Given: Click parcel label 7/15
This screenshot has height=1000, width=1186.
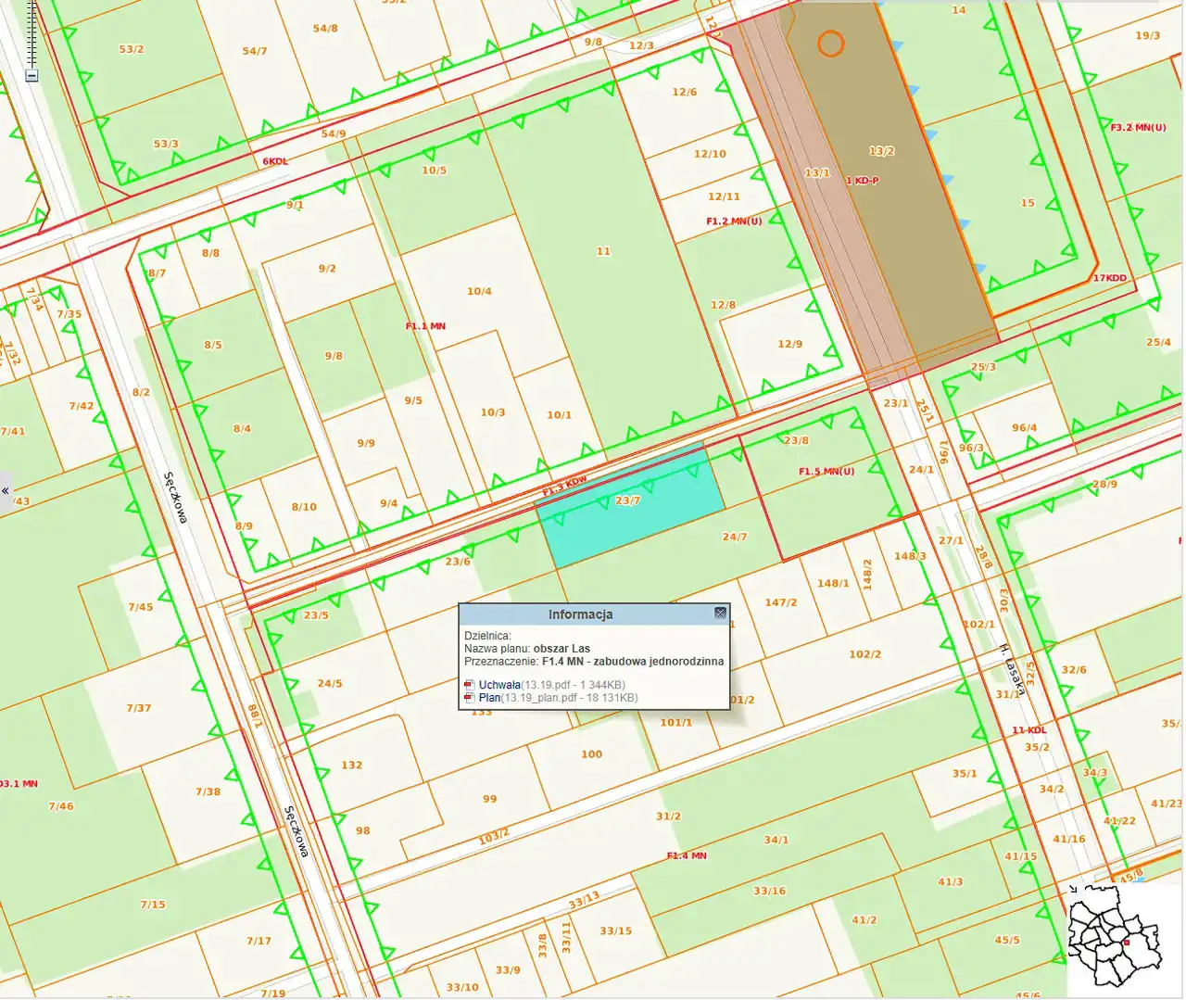Looking at the screenshot, I should coord(153,905).
